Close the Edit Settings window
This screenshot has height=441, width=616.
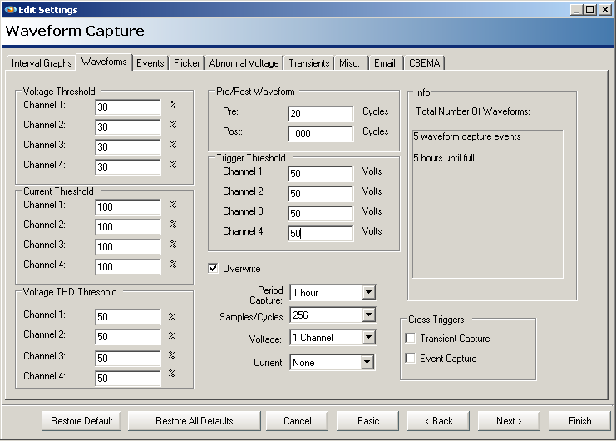605,10
